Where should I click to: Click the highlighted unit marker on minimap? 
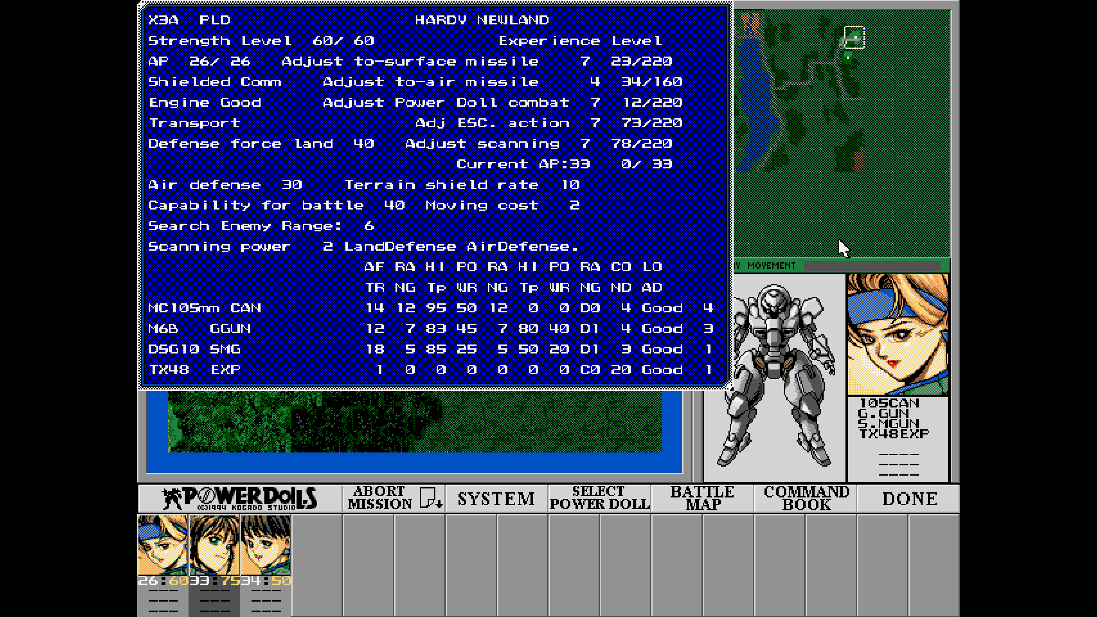coord(854,37)
